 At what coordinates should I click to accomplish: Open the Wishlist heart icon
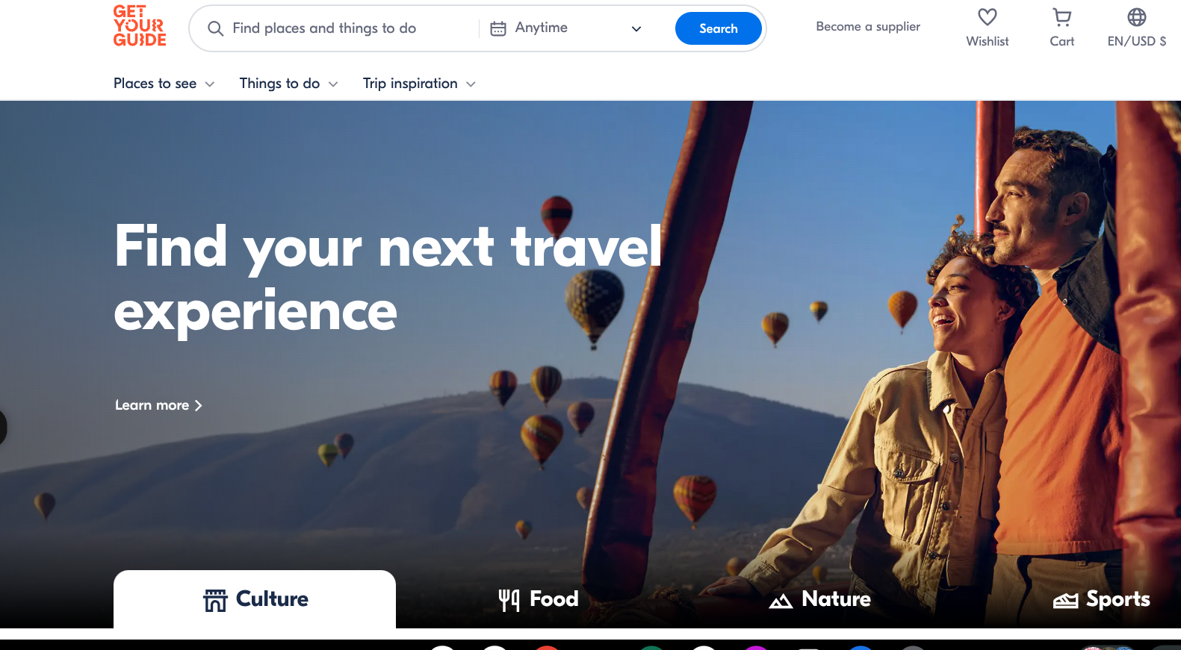(987, 17)
